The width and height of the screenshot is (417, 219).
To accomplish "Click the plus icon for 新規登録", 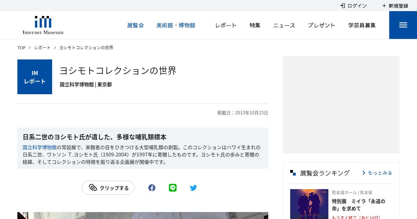I will 384,6.
